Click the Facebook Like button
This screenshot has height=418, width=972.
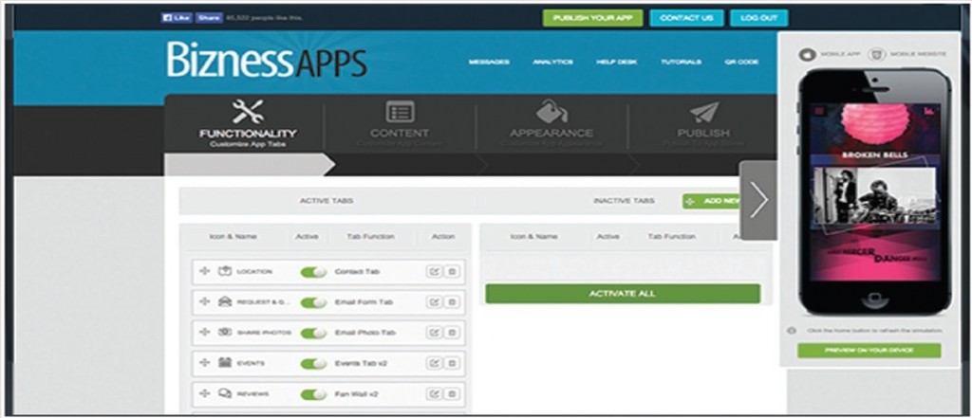tap(177, 18)
